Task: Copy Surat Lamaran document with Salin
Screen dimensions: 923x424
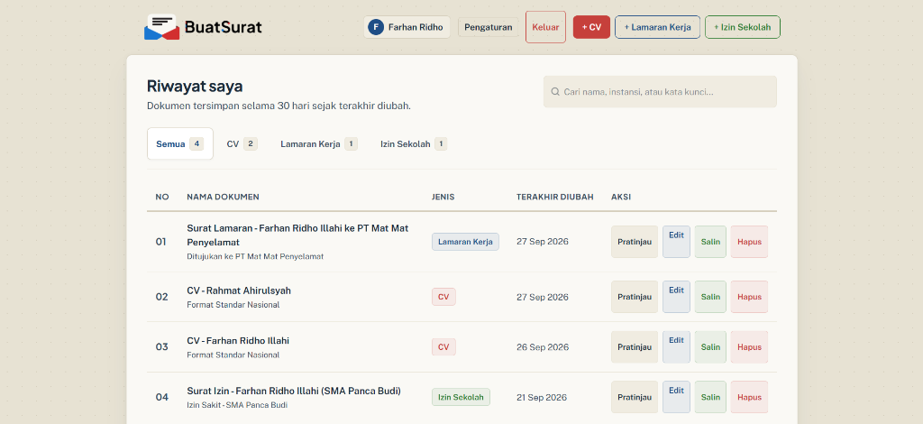Action: point(710,242)
